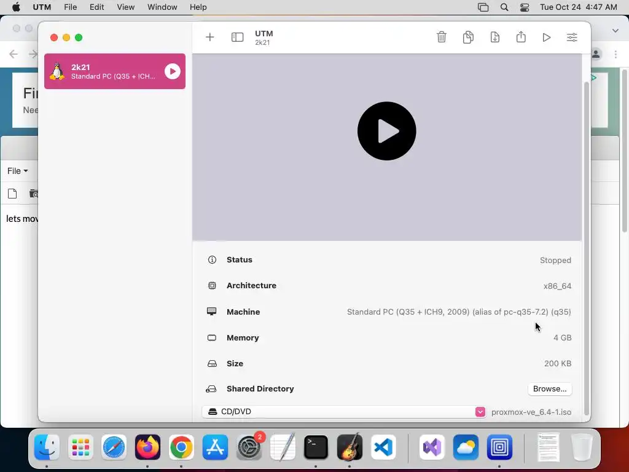Viewport: 629px width, 472px height.
Task: Select the 2k21 virtual machine entry
Action: 115,71
